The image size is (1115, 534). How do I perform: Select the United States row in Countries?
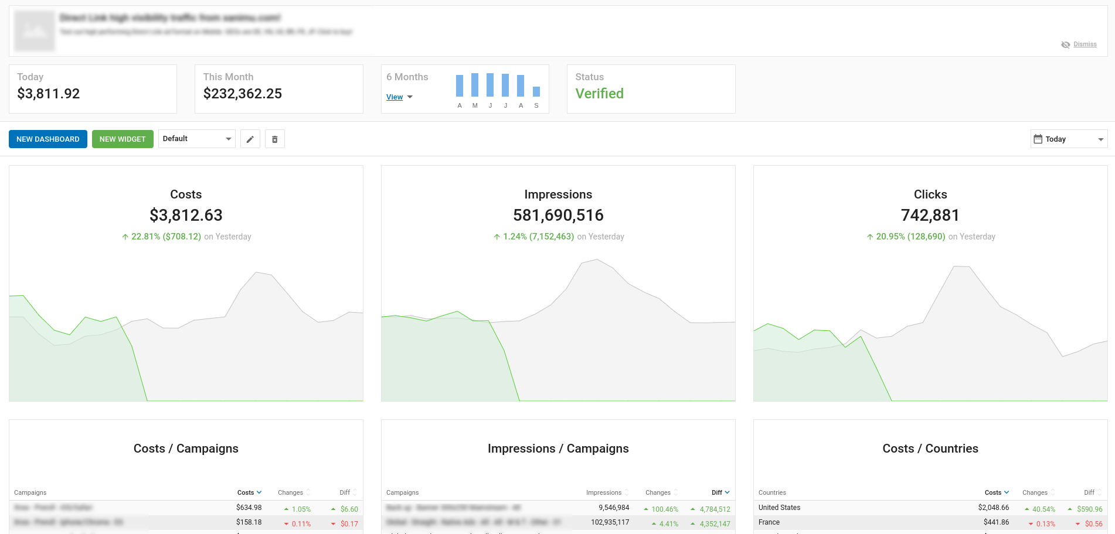779,508
